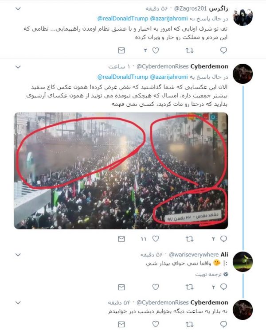Like the Cyberdemon tweet with crowd photo

(156, 239)
